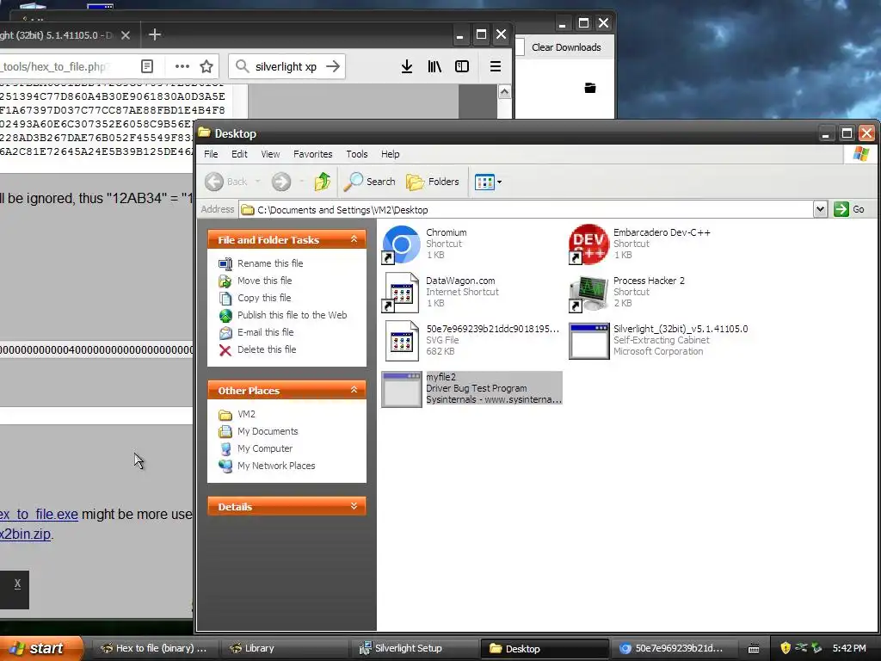Open the Forward history dropdown arrow
The height and width of the screenshot is (661, 881).
(x=302, y=182)
